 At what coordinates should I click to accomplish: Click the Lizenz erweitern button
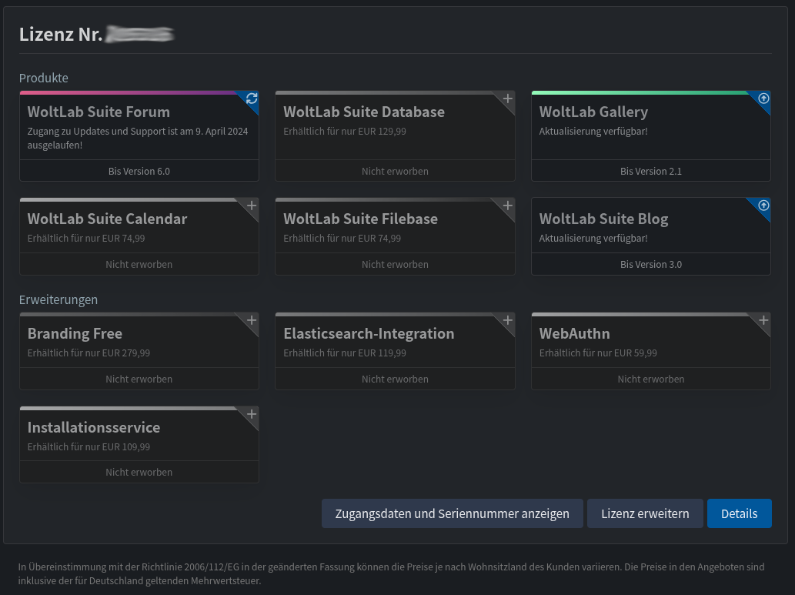[x=645, y=513]
